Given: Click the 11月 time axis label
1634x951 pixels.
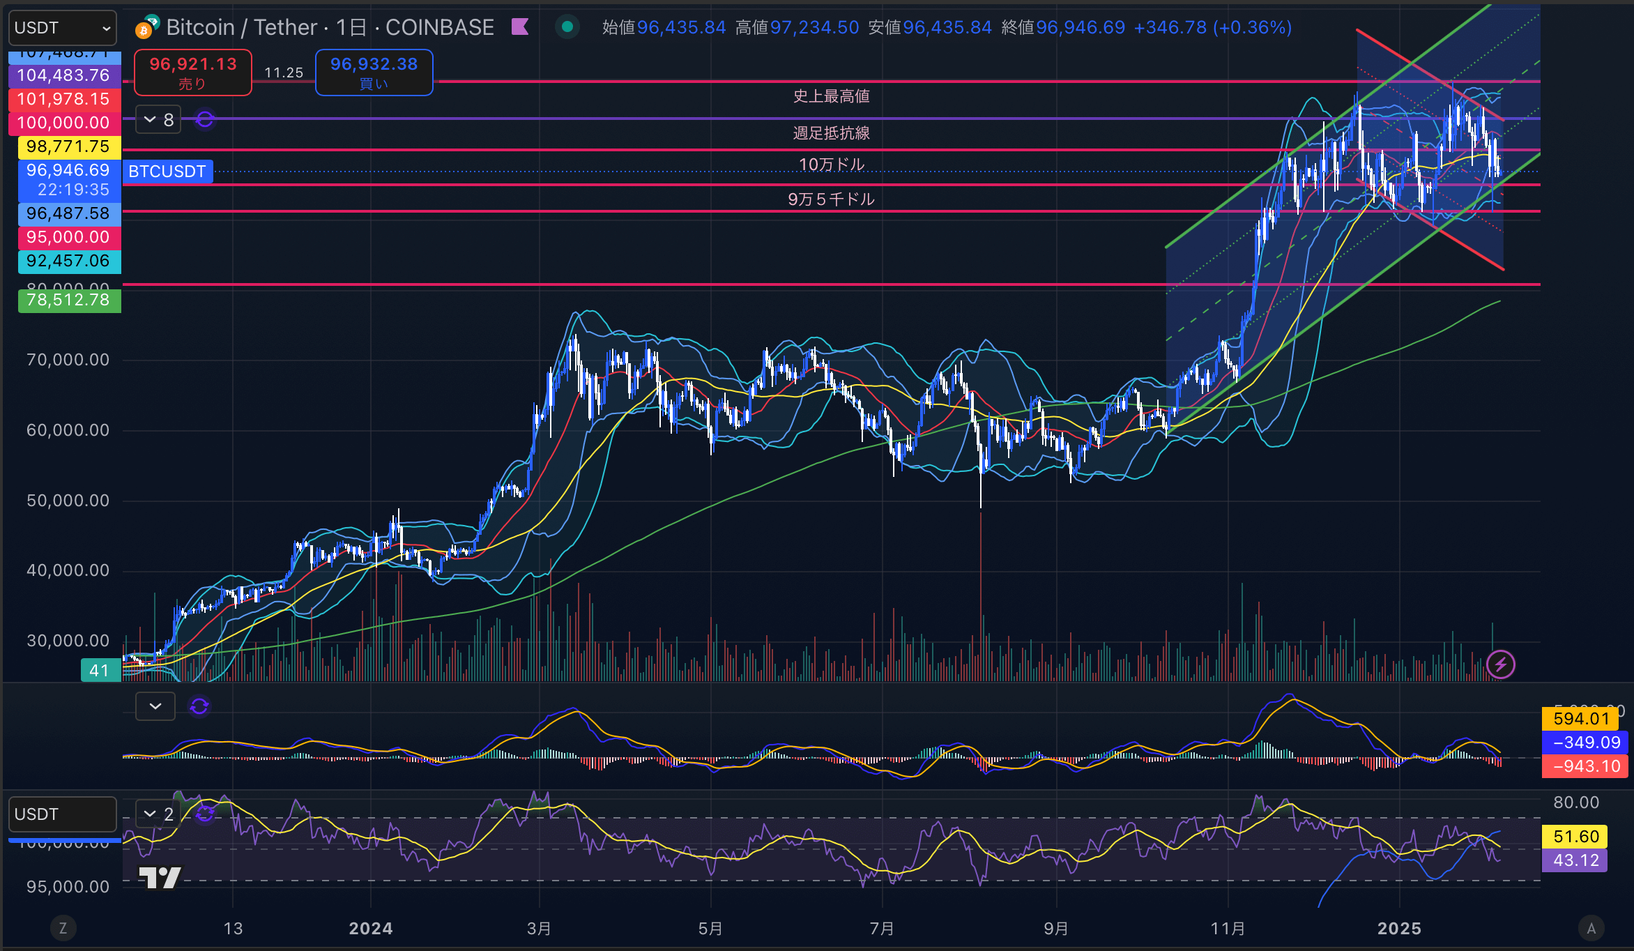Looking at the screenshot, I should coord(1228,929).
